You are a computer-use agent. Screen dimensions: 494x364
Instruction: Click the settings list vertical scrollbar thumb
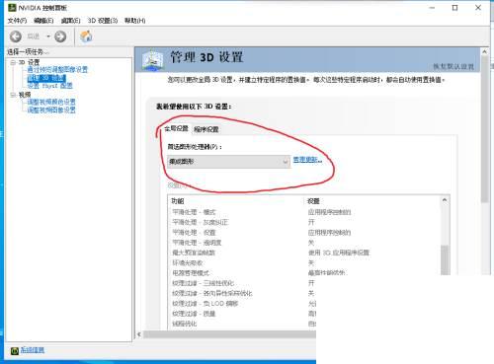(445, 259)
